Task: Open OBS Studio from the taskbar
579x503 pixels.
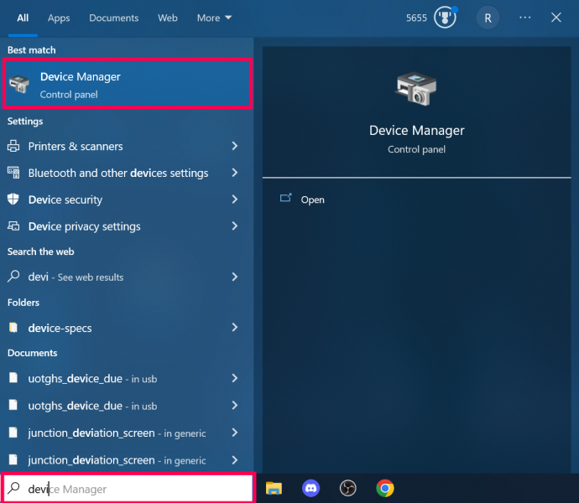Action: click(x=348, y=488)
